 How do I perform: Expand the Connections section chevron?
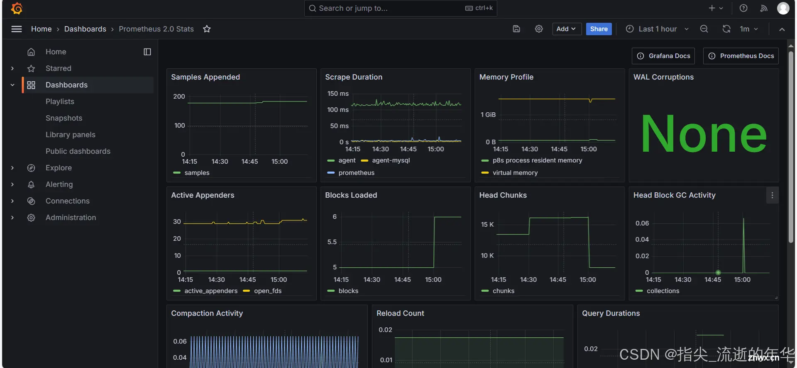pos(12,201)
